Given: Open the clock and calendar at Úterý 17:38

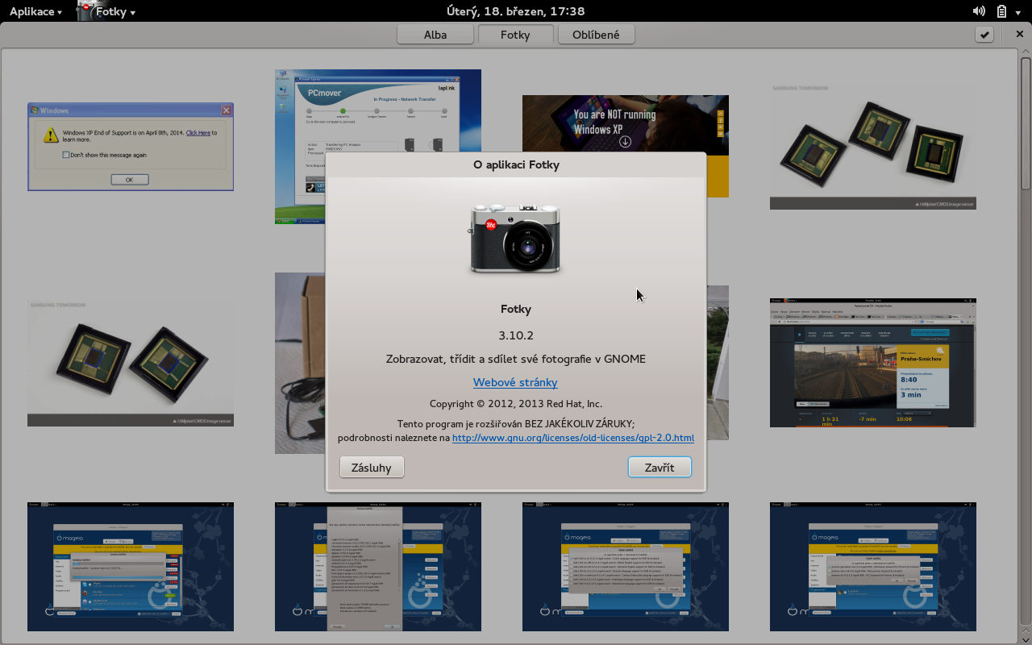Looking at the screenshot, I should tap(515, 11).
